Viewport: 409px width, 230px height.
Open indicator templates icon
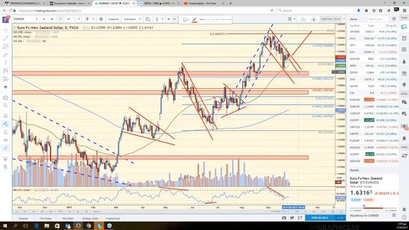(x=148, y=19)
